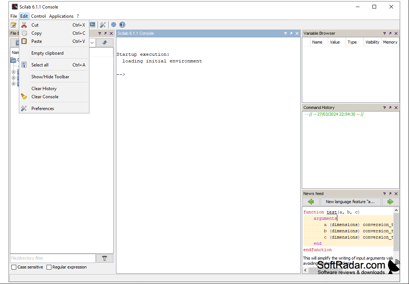Screen dimensions: 409x284
Task: Open the ? help menu
Action: [x=78, y=16]
